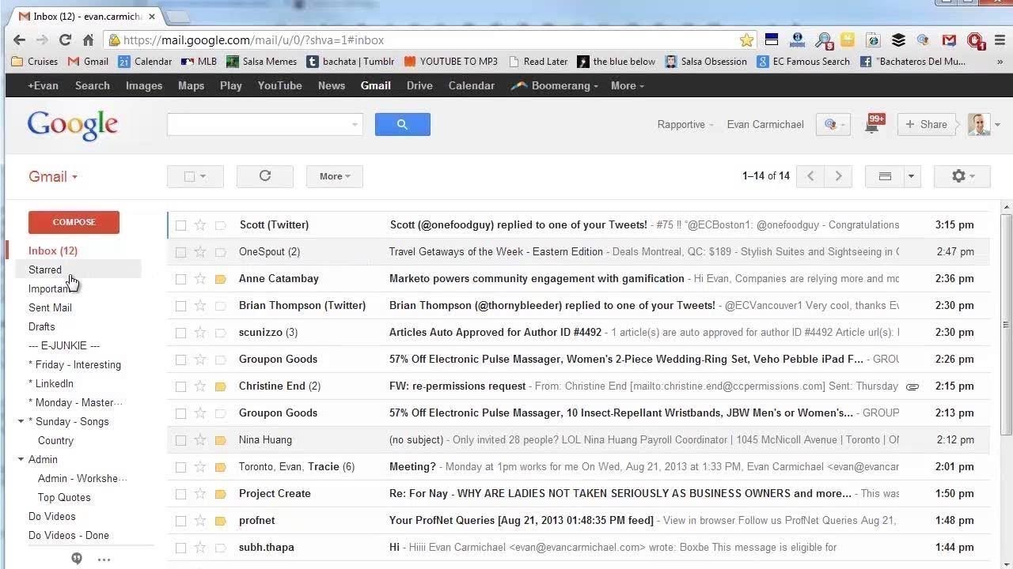Go to older messages arrow
Image resolution: width=1013 pixels, height=569 pixels.
tap(838, 176)
